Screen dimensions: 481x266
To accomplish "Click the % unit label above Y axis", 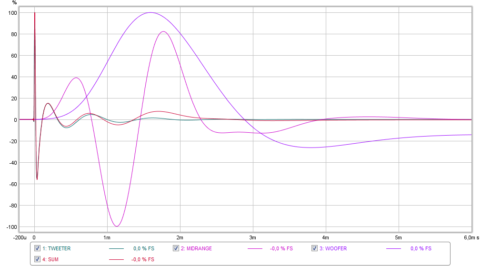I will pyautogui.click(x=14, y=3).
